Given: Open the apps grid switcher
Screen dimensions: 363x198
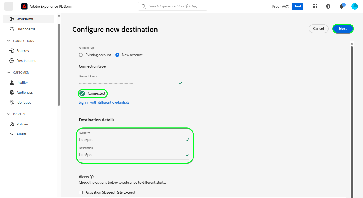Looking at the screenshot, I should click(x=315, y=6).
